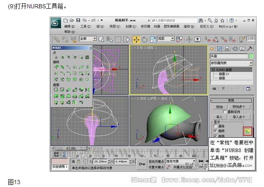Open the 渲染 menu
Image resolution: width=264 pixels, height=187 pixels.
click(189, 26)
